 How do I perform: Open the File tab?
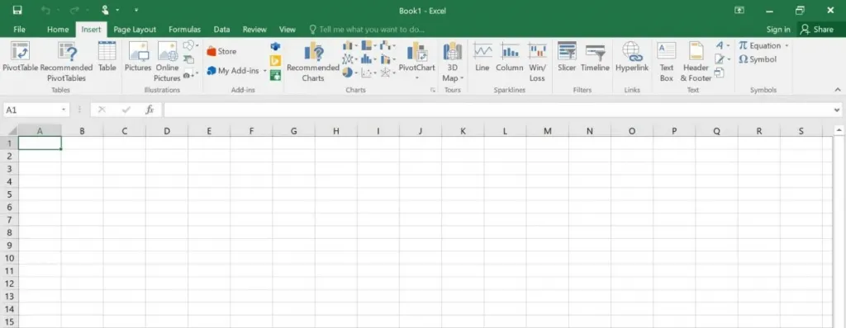tap(20, 30)
